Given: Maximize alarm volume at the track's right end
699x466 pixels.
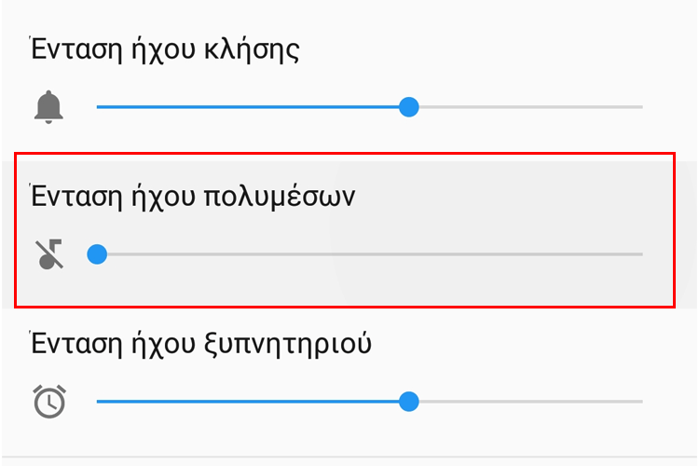Looking at the screenshot, I should tap(641, 402).
